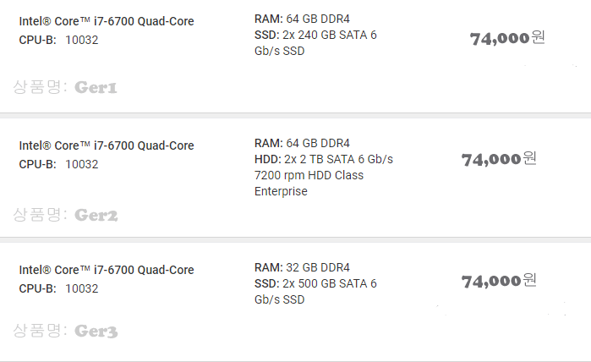Select the 2x 500 GB SSD spec
Viewport: 591px width, 362px height.
[315, 291]
